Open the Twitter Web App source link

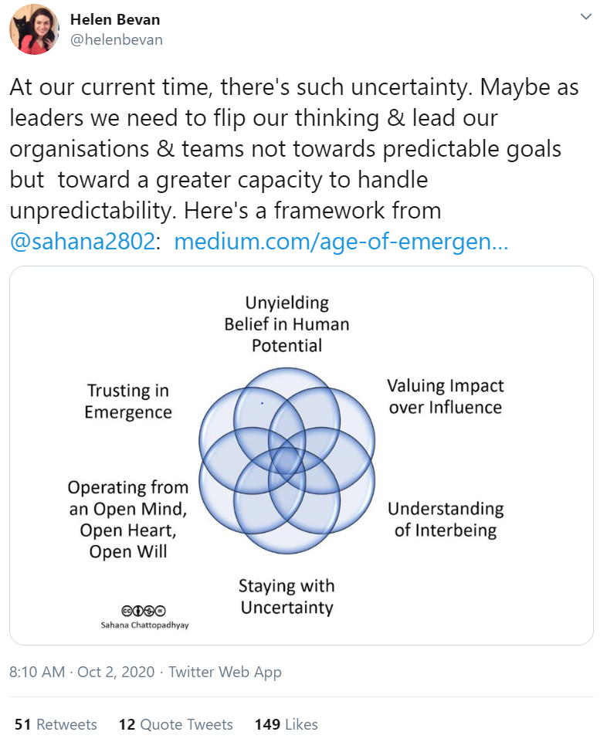(x=225, y=672)
